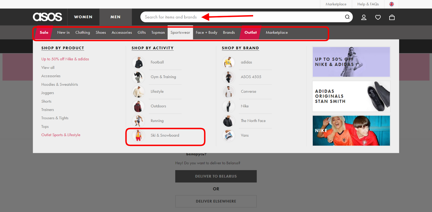Click the Gym & Training text link

(x=163, y=77)
